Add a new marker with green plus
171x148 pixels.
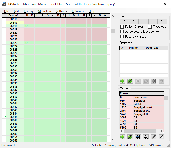click(122, 137)
